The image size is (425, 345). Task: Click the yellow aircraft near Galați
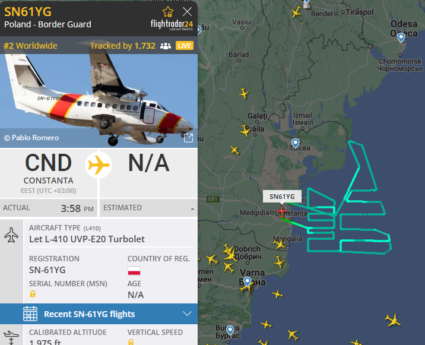[245, 131]
